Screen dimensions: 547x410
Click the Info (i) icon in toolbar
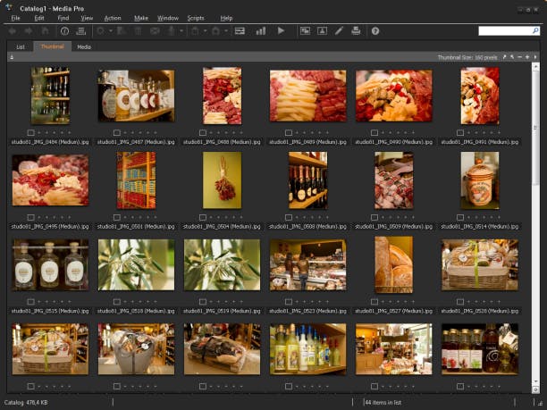(64, 30)
